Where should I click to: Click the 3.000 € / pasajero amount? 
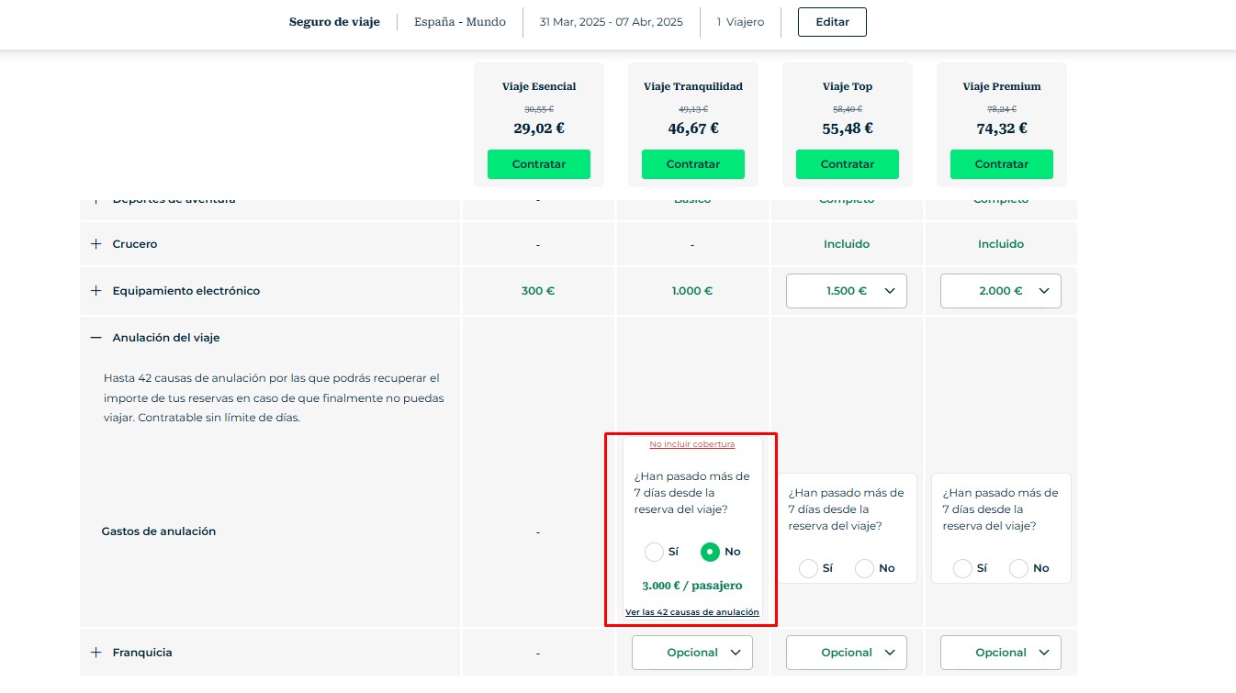coord(692,586)
